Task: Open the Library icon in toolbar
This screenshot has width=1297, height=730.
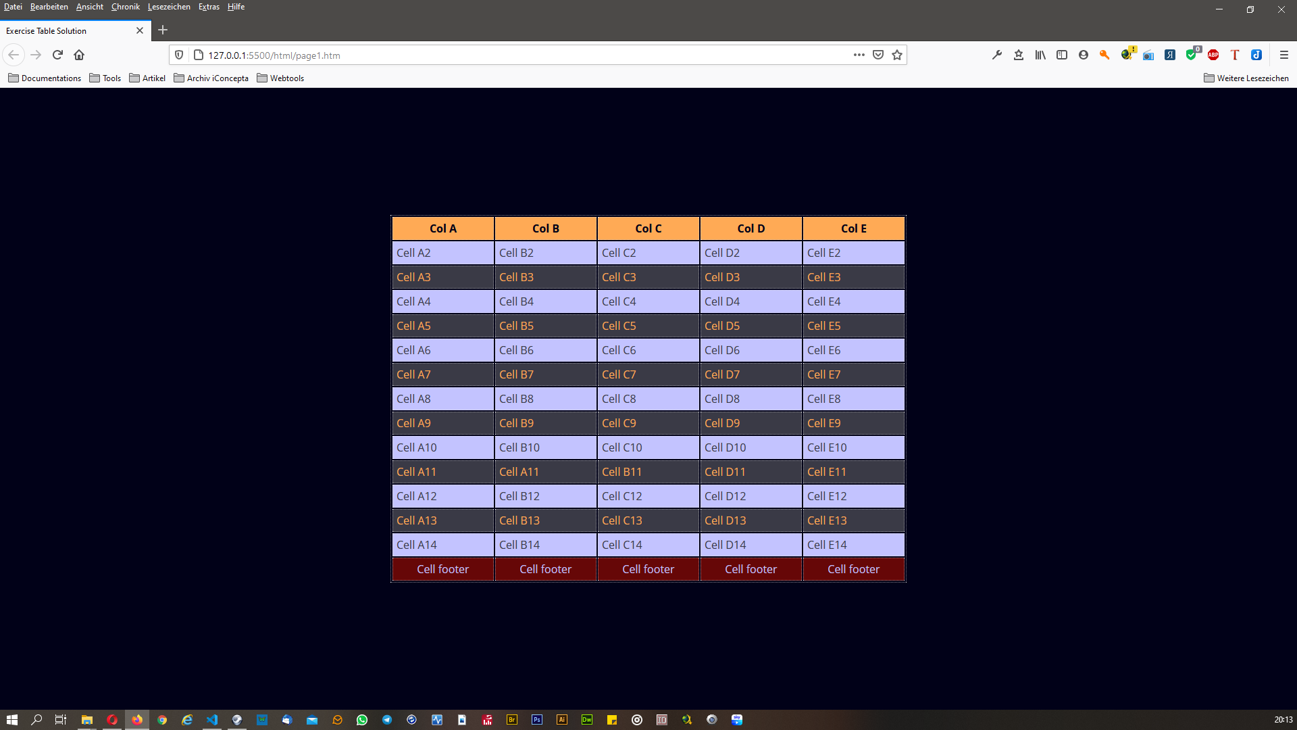Action: 1040,55
